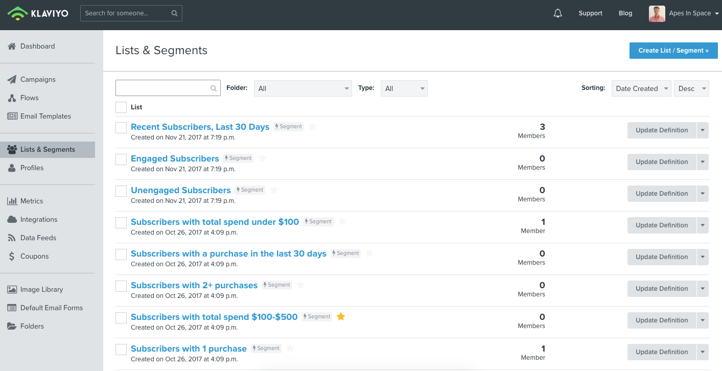Open Subscribers with total spend $100-$500 link
Image resolution: width=722 pixels, height=371 pixels.
214,317
